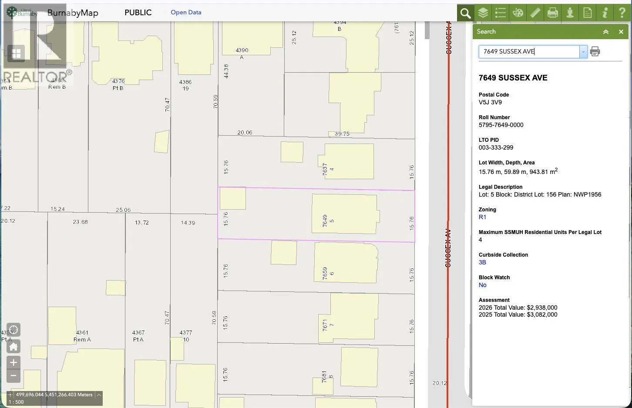The width and height of the screenshot is (632, 408).
Task: Click parcel 4361 Rem A label
Action: click(x=82, y=336)
